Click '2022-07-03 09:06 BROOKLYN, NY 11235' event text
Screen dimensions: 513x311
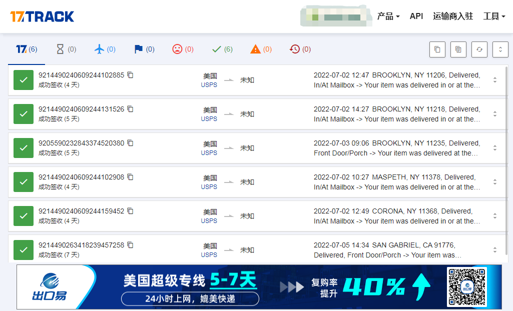(379, 143)
